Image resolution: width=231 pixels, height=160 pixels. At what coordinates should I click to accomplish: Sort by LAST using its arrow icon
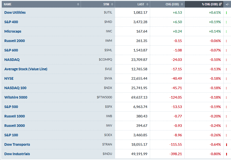147,4
